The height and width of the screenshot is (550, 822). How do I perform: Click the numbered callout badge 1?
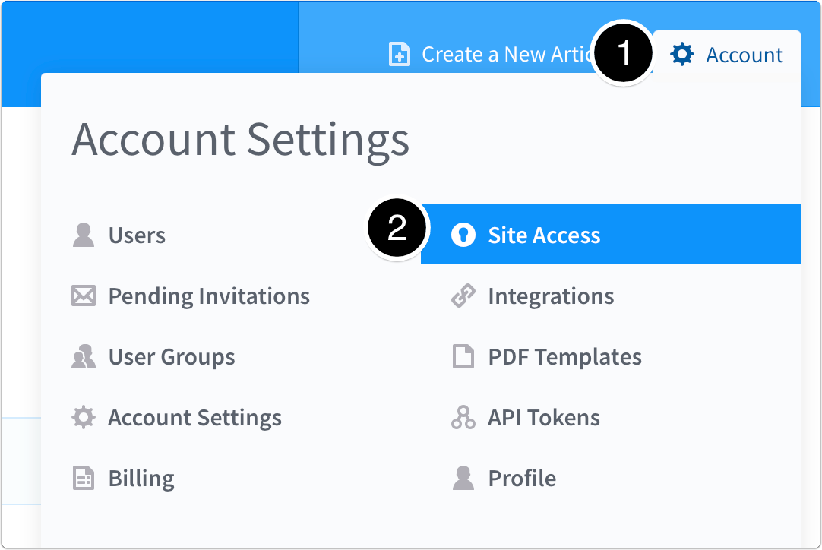[622, 54]
